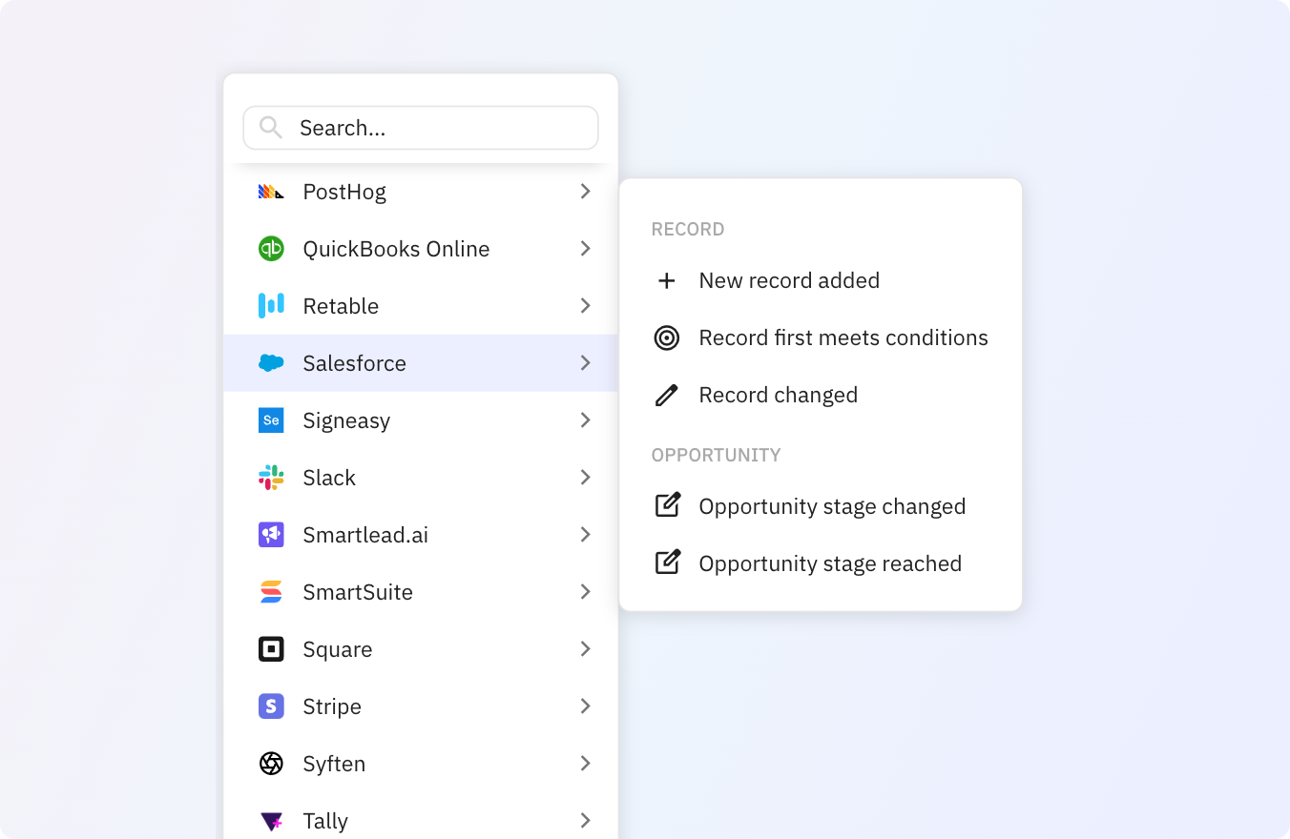Select the Smartlead.ai label

(x=365, y=535)
